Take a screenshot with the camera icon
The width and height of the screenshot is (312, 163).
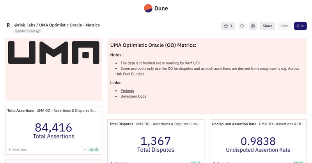tap(253, 26)
